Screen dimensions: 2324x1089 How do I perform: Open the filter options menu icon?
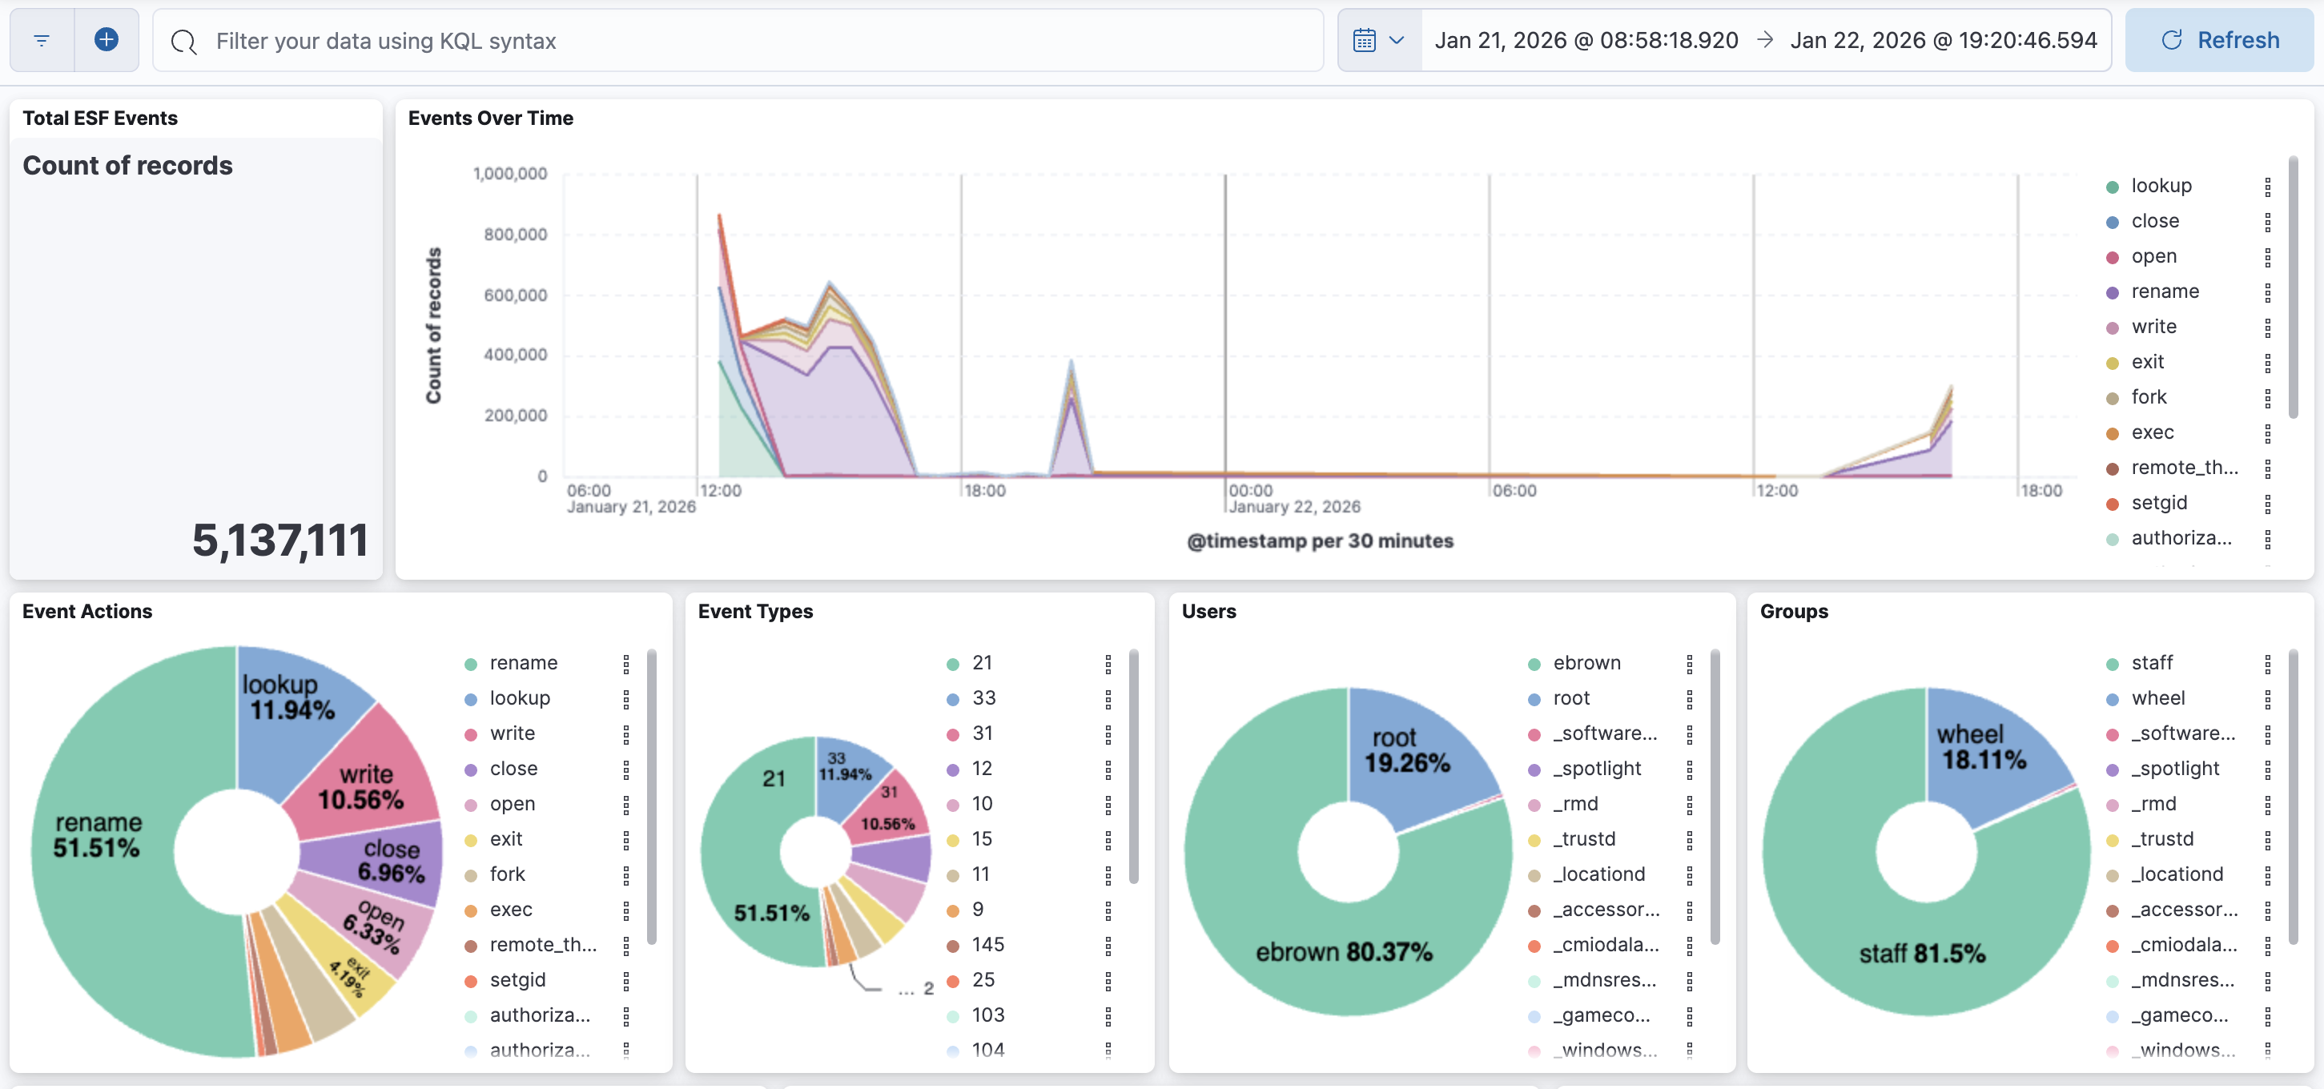(42, 41)
